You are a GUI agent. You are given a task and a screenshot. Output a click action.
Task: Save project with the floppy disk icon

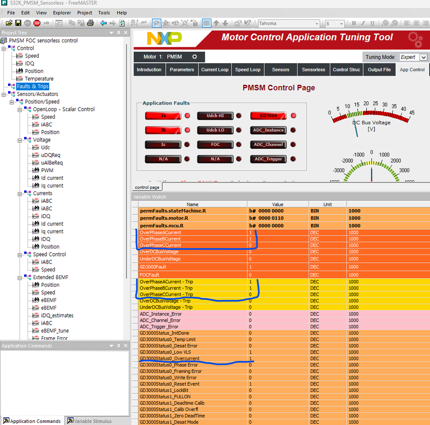[x=18, y=23]
